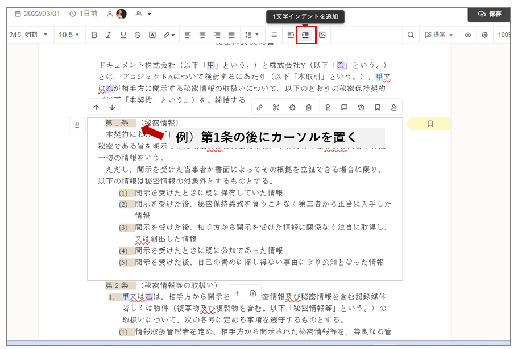Click the drag handle beside 第1条

click(x=77, y=125)
